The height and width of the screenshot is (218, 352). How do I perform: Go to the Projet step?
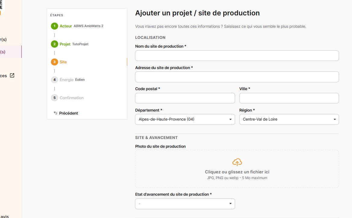[65, 44]
